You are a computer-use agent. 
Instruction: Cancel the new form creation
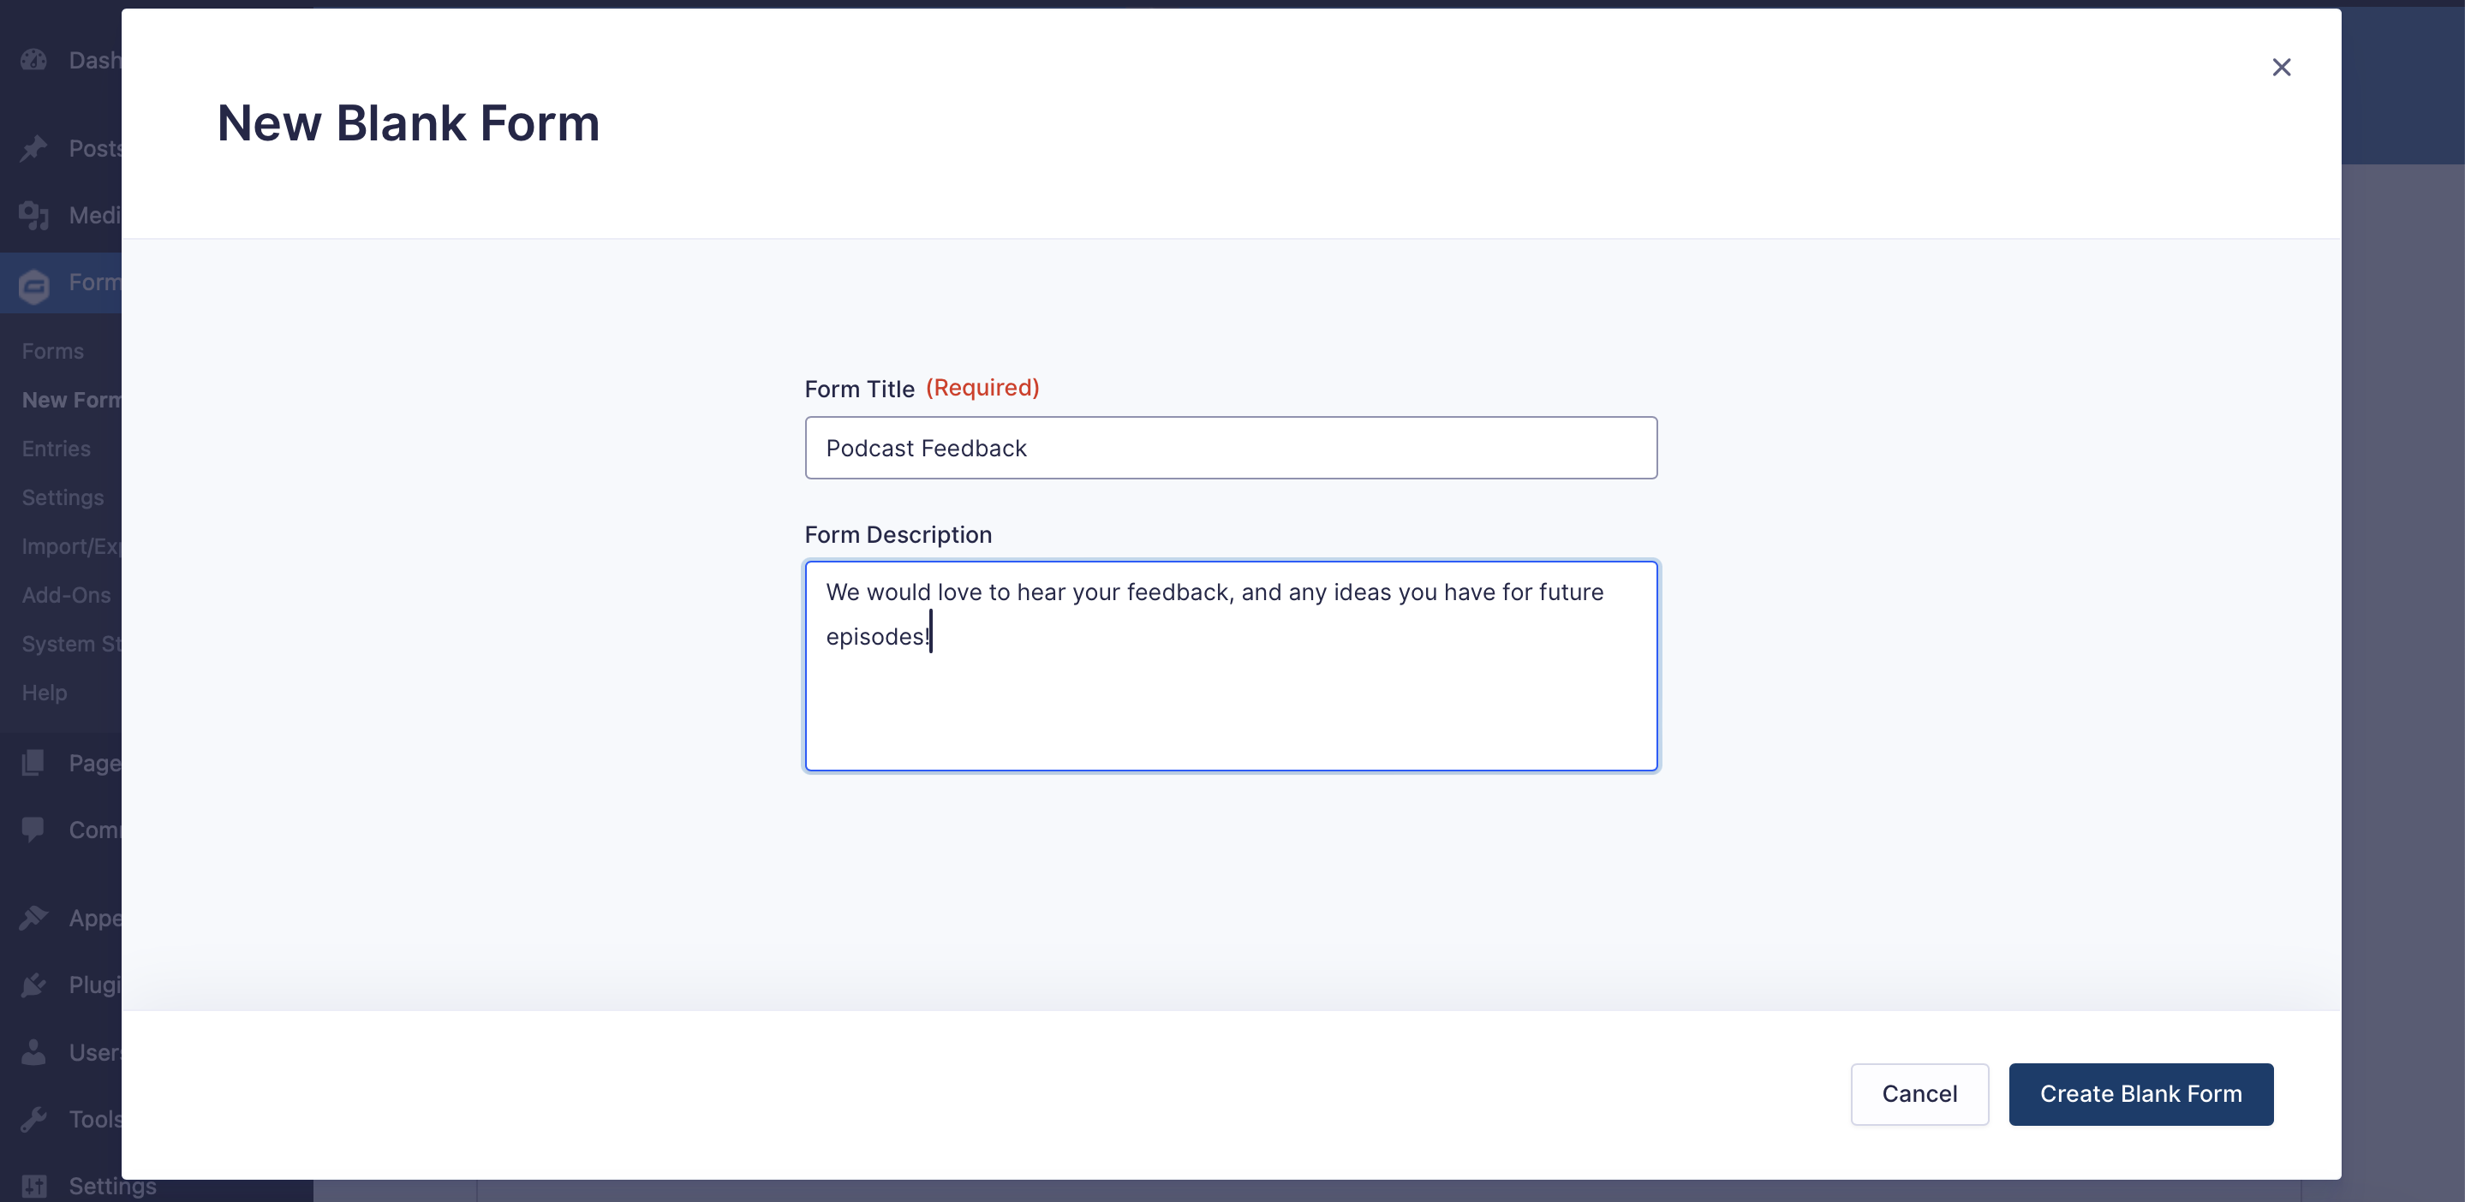coord(1919,1094)
